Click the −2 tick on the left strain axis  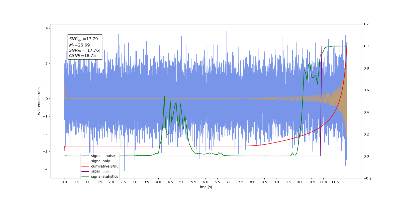(45, 134)
